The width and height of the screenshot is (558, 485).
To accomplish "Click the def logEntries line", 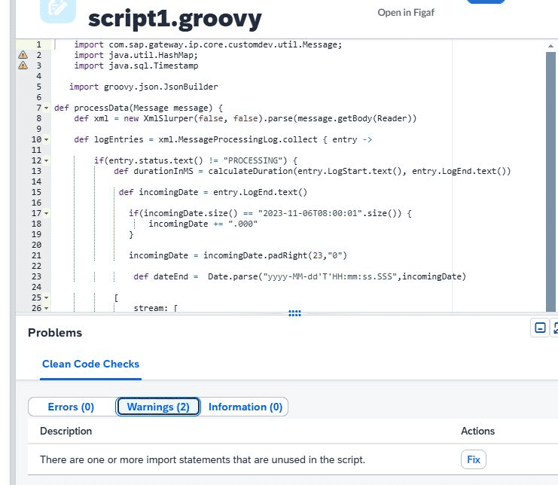I will 223,139.
